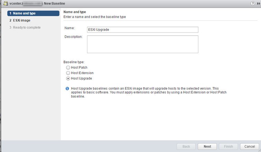Click the vCenter server icon in title bar

pos(6,3)
